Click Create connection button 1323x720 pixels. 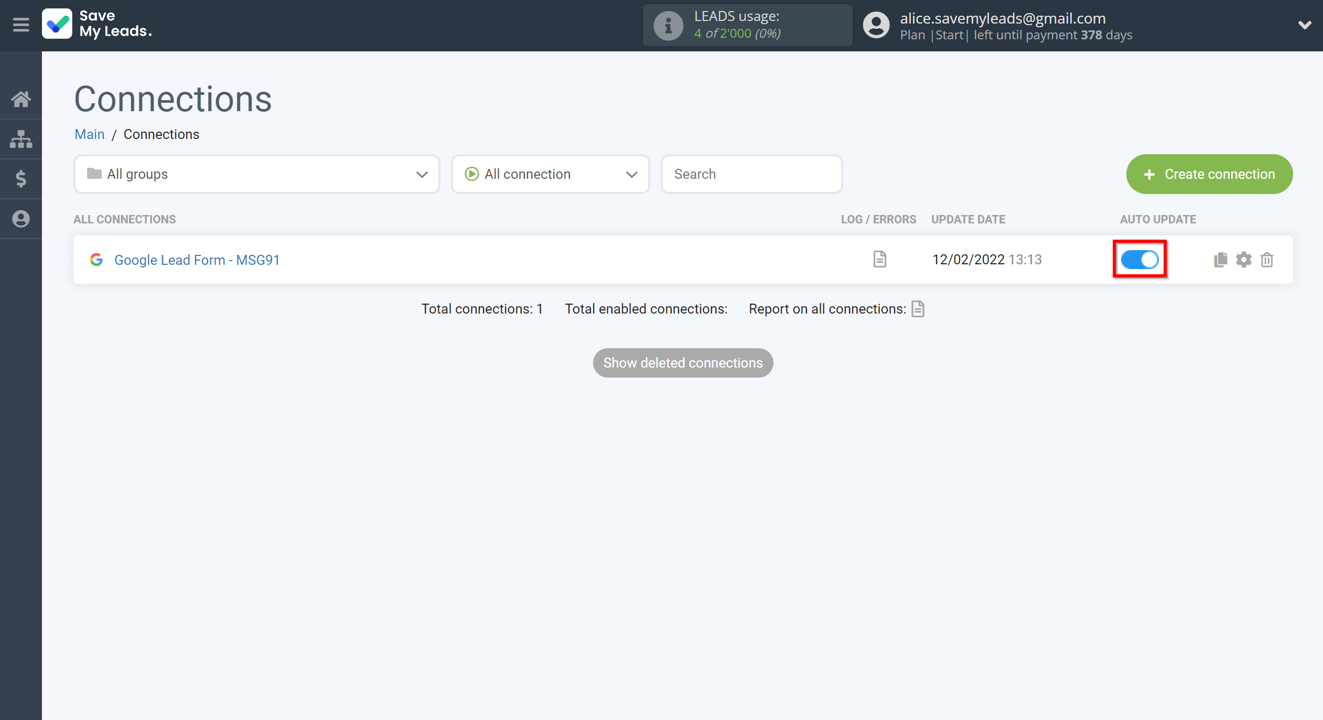pos(1210,174)
